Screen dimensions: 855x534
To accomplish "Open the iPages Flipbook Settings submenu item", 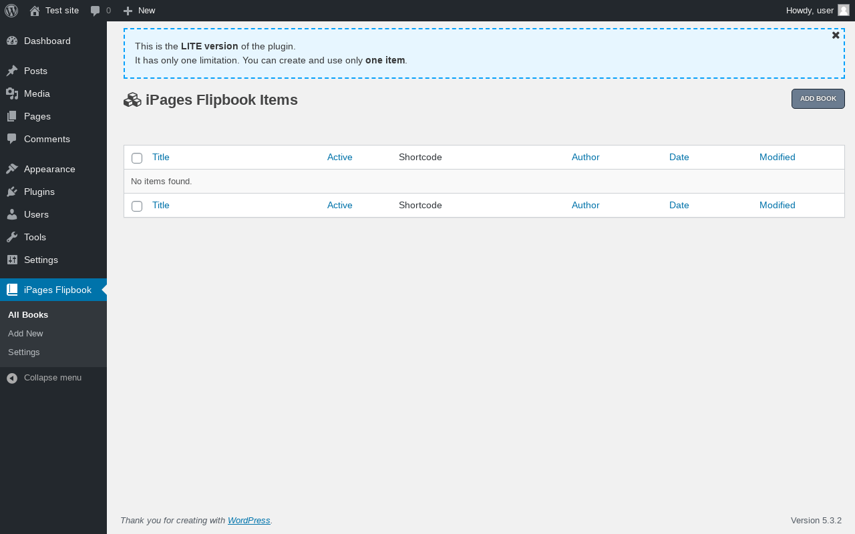I will (24, 352).
